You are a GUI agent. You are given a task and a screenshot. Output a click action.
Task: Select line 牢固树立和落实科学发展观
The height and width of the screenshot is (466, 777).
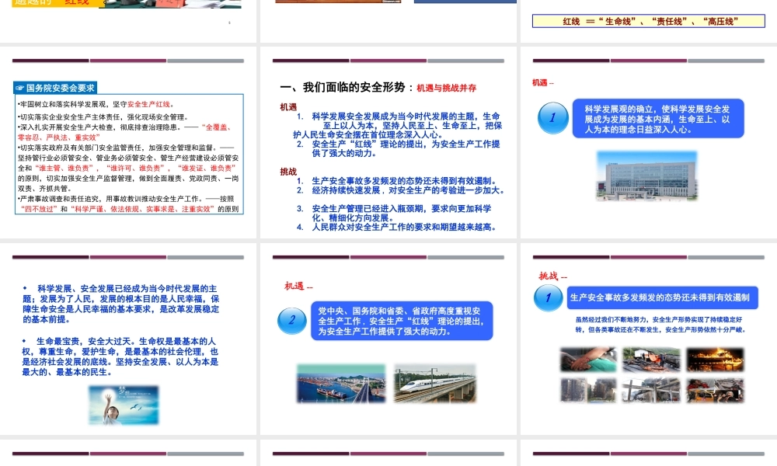96,105
